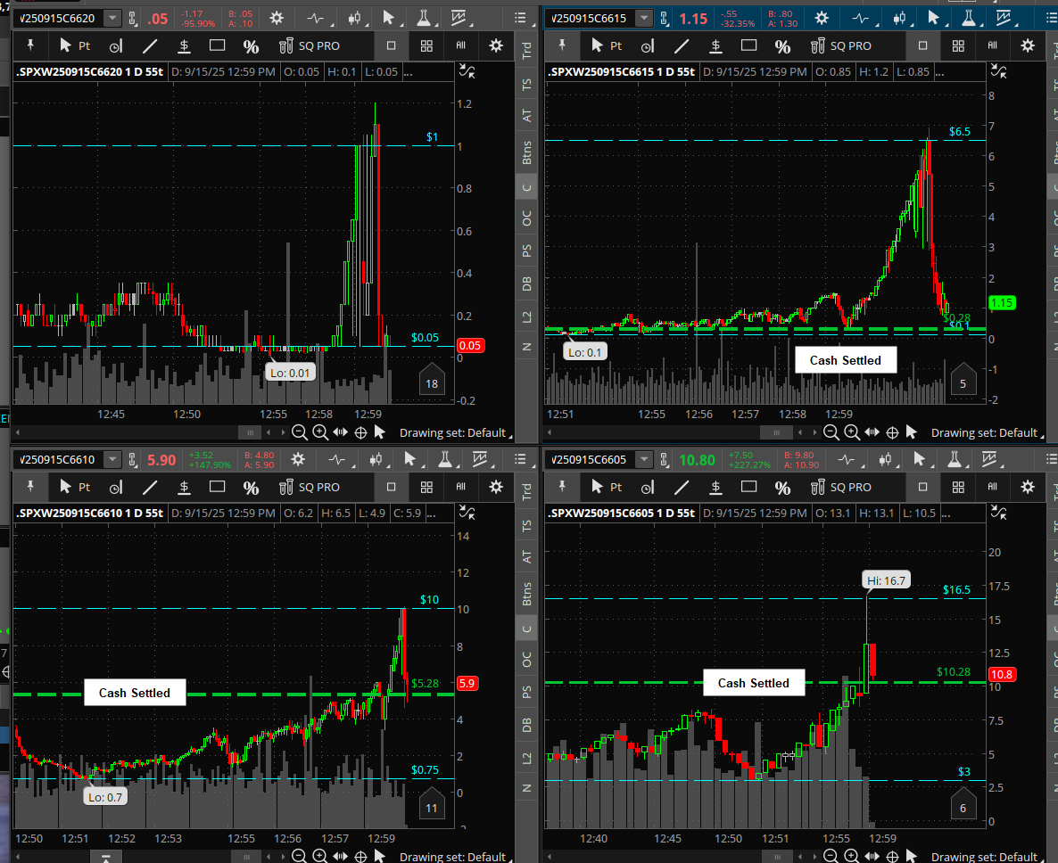This screenshot has height=863, width=1058.
Task: Zoom out on the C6620 chart
Action: click(x=299, y=432)
